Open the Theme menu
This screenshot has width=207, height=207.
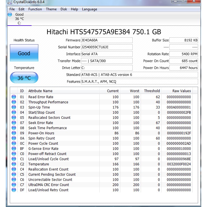point(51,9)
